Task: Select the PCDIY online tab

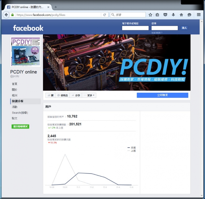Action: (x=28, y=7)
